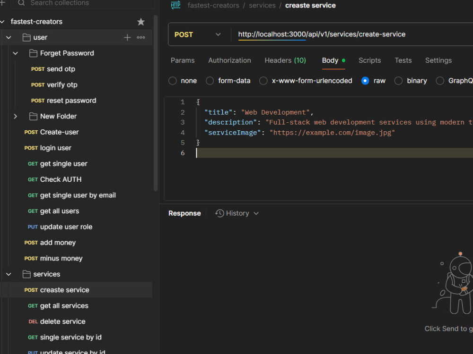Add a request to the user folder

point(127,37)
